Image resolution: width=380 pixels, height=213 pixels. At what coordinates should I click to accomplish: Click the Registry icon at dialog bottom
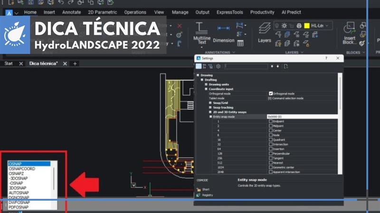[x=199, y=195]
